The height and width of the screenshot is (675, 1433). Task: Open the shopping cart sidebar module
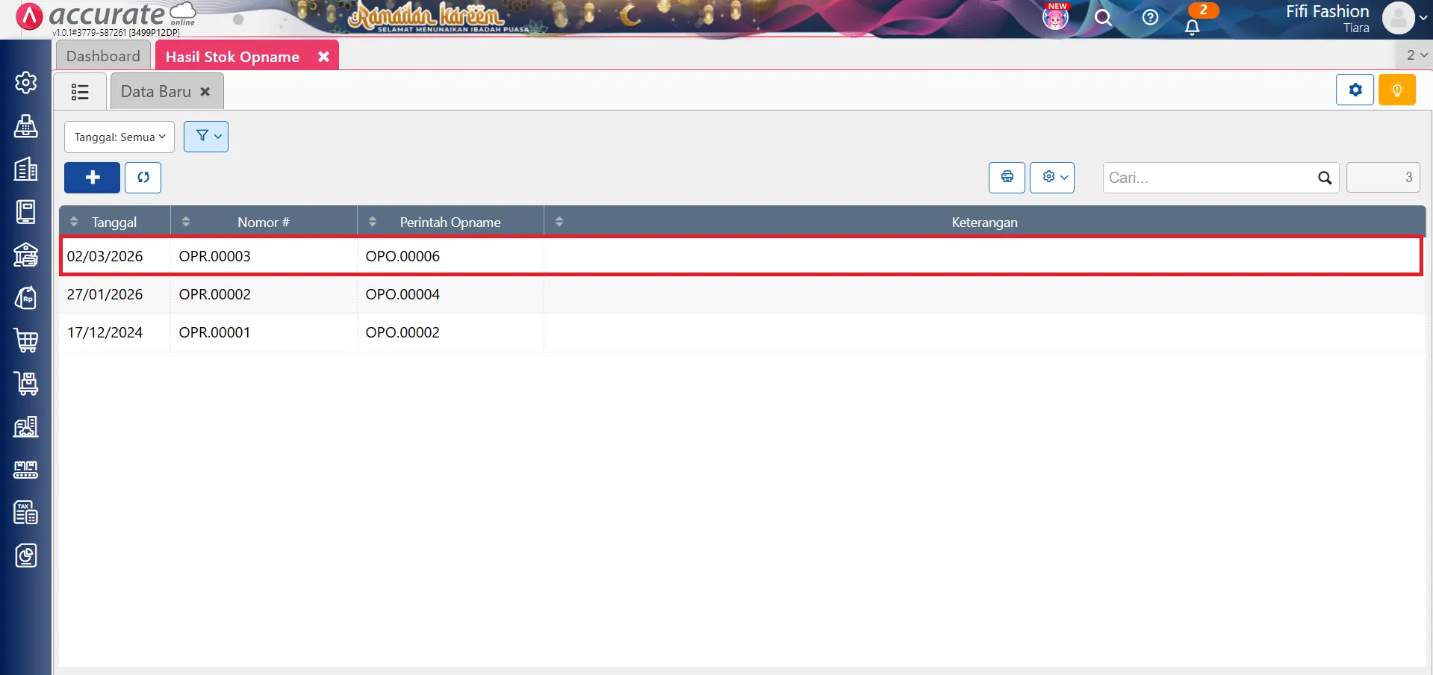point(26,340)
